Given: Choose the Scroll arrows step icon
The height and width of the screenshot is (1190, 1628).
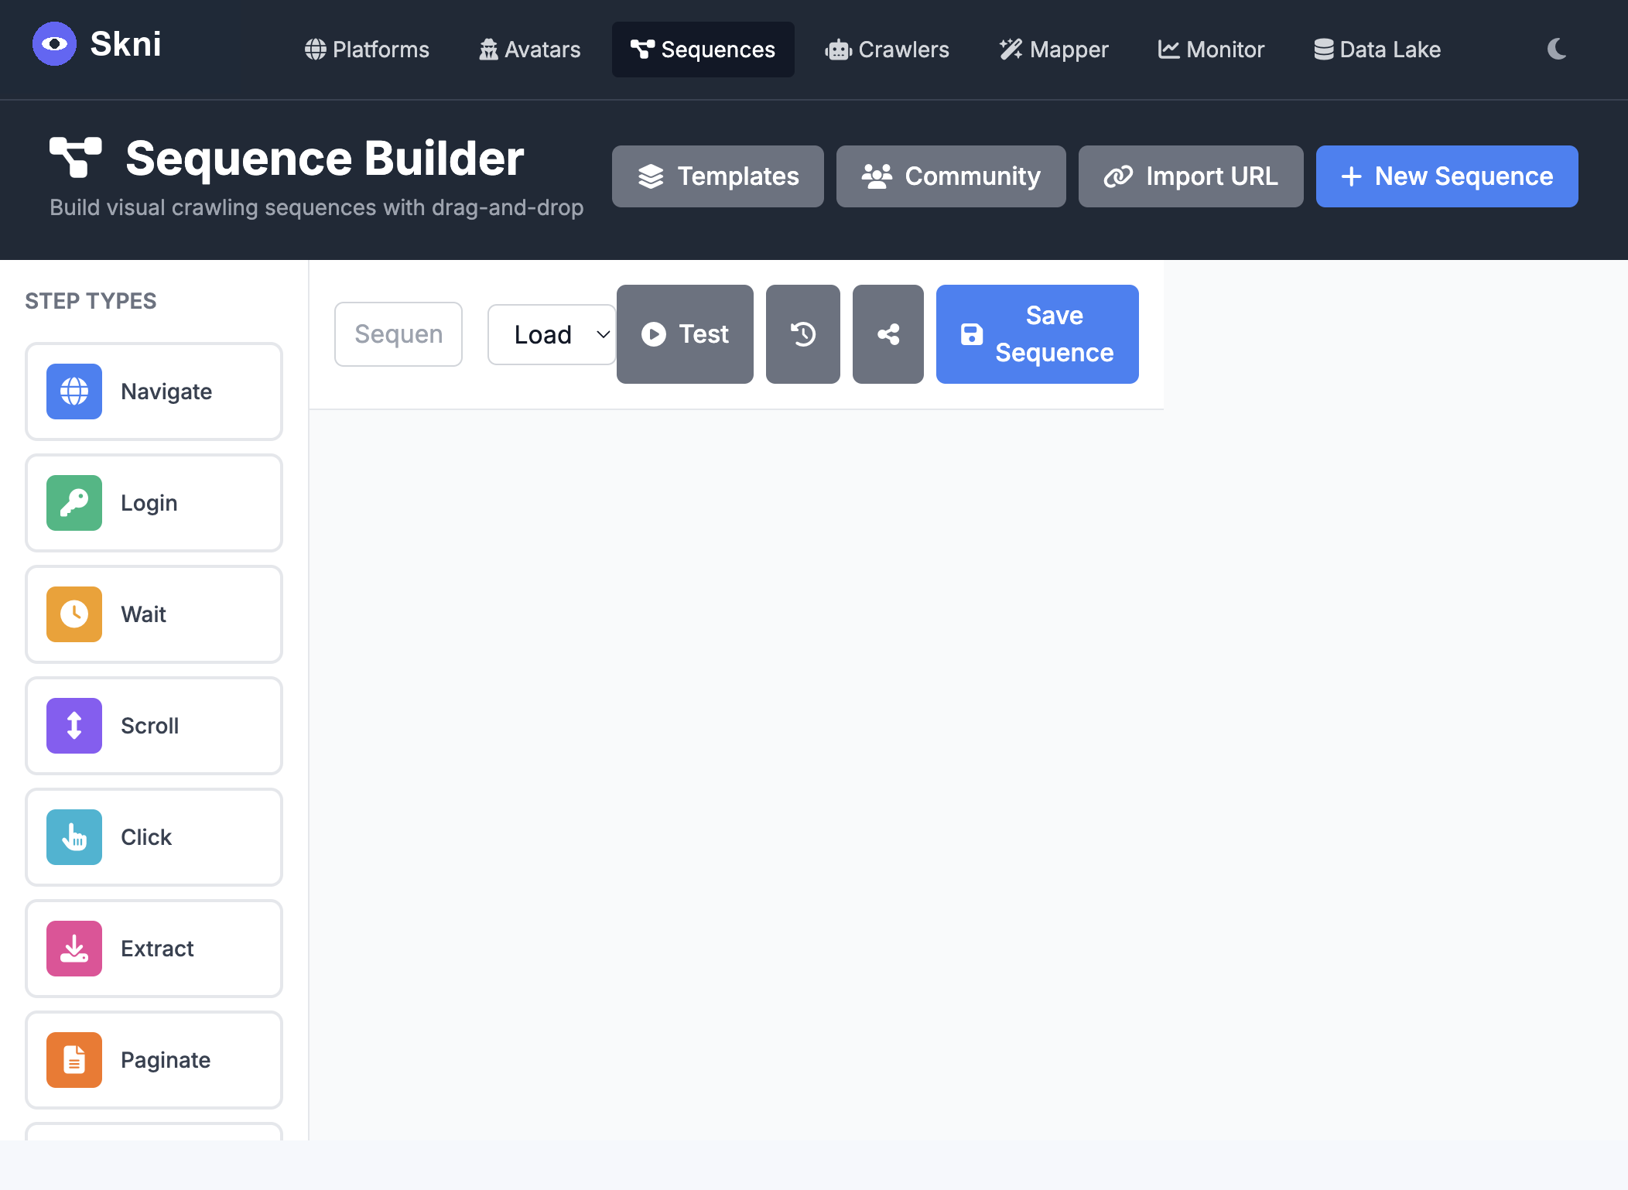Looking at the screenshot, I should tap(74, 726).
